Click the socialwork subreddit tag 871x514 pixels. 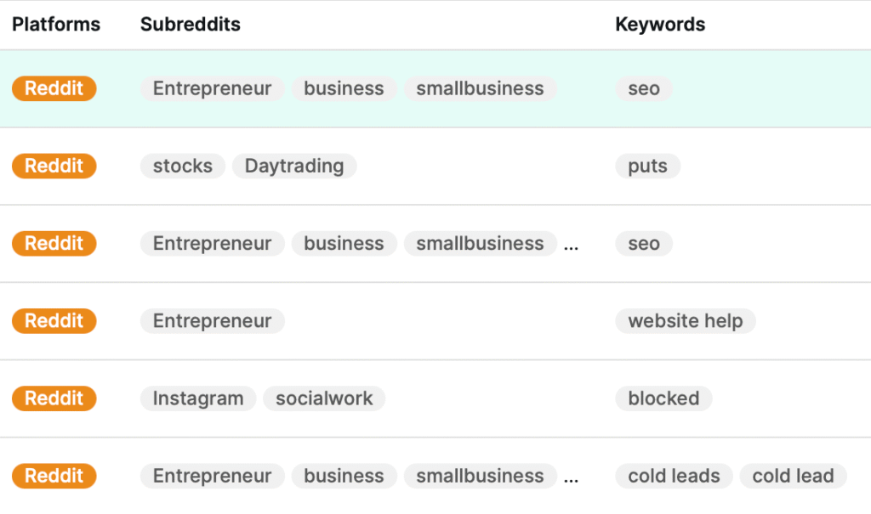point(324,398)
